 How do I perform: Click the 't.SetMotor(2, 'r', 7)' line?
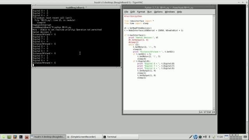click(144, 47)
